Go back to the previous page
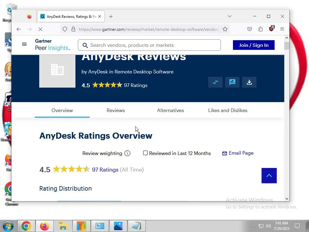309x232 pixels. [x=19, y=29]
